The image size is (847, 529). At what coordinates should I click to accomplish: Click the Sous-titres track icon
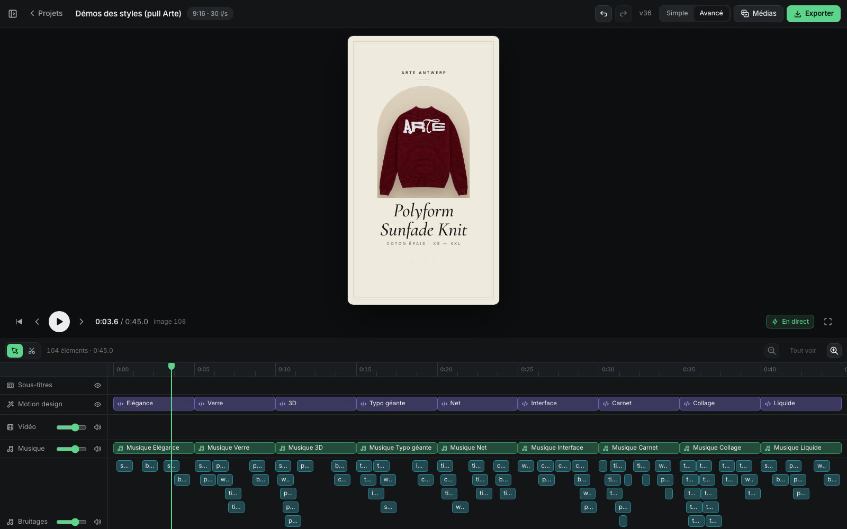click(x=10, y=386)
